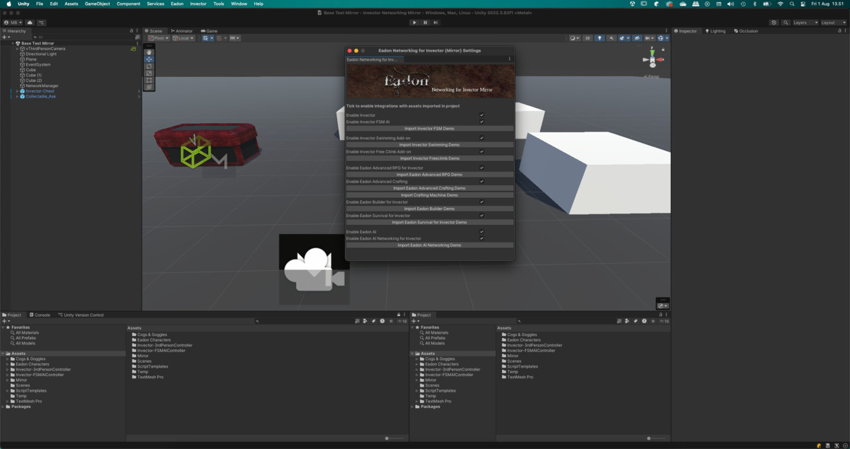Toggle scene audio icon

pos(611,38)
